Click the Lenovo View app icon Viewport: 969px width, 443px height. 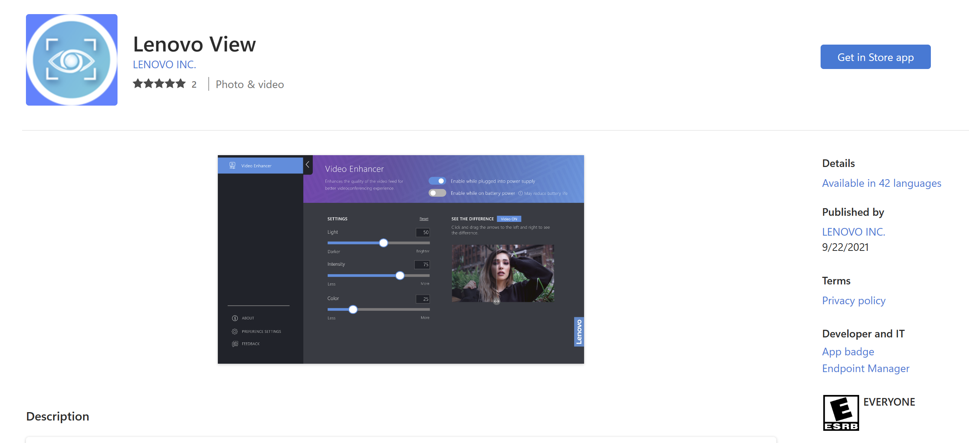point(72,60)
